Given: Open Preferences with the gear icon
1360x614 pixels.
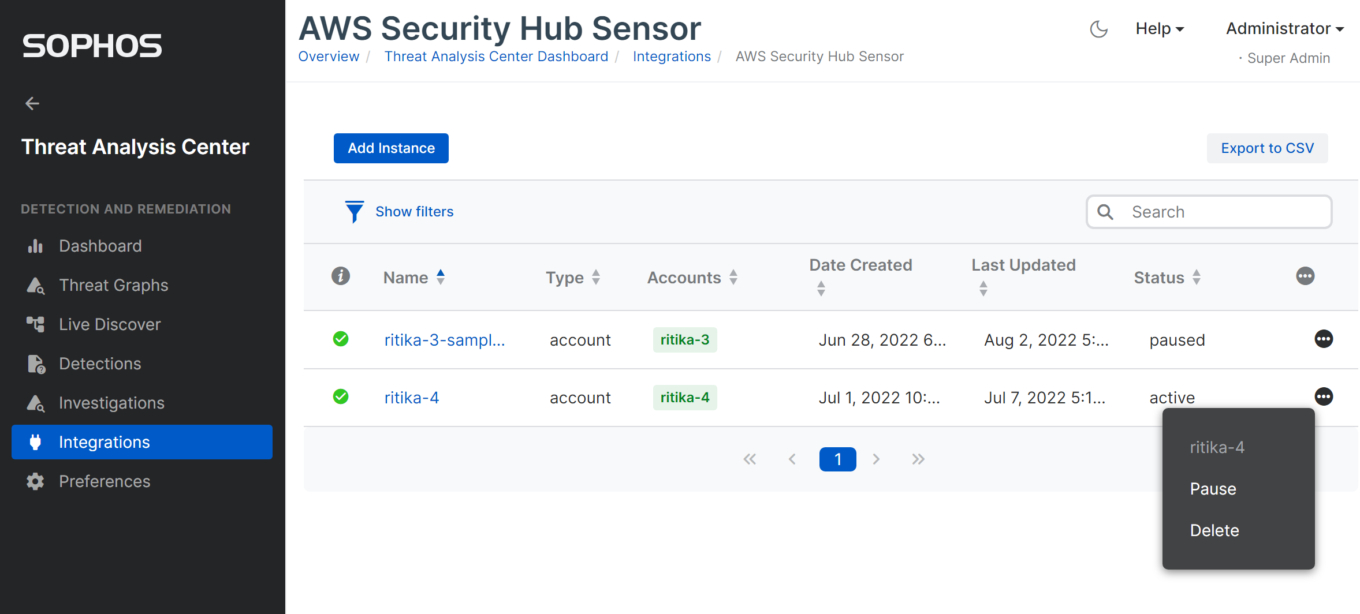Looking at the screenshot, I should click(x=36, y=481).
